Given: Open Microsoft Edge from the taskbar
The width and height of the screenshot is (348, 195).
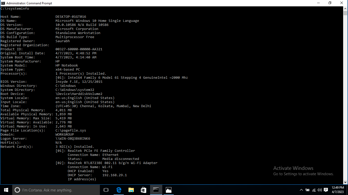Looking at the screenshot, I should coord(118,190).
